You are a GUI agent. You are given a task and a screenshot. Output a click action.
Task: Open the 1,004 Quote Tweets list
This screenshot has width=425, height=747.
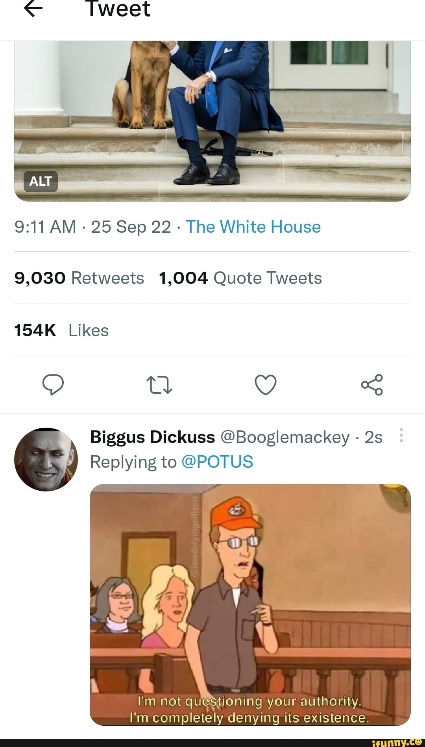coord(240,278)
